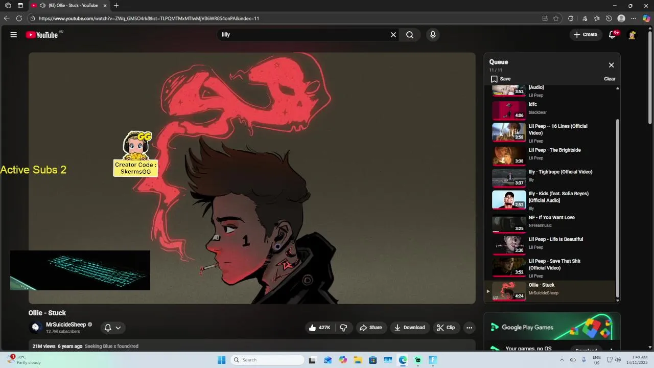Add page to favorites star

click(556, 18)
